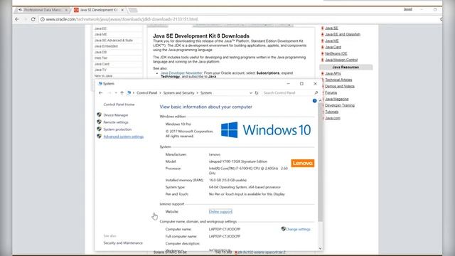
Task: Open a new browser tab
Action: tap(133, 10)
